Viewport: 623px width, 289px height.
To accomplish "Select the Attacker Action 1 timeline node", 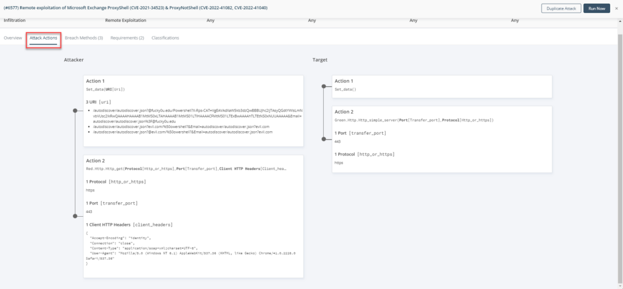I will [x=75, y=110].
